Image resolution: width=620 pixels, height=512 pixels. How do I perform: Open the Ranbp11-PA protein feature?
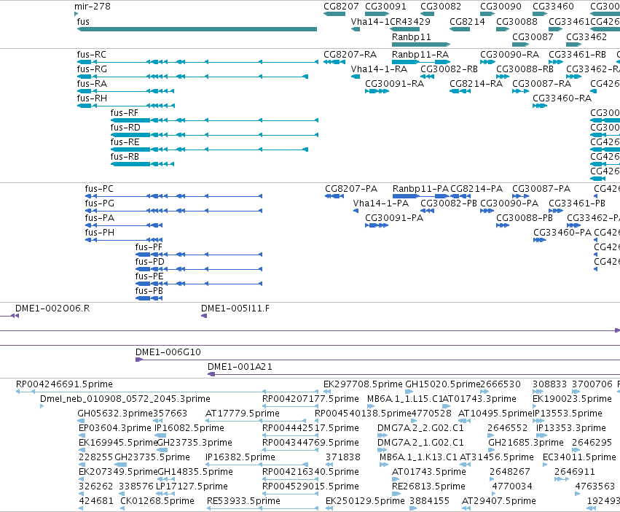pyautogui.click(x=420, y=196)
